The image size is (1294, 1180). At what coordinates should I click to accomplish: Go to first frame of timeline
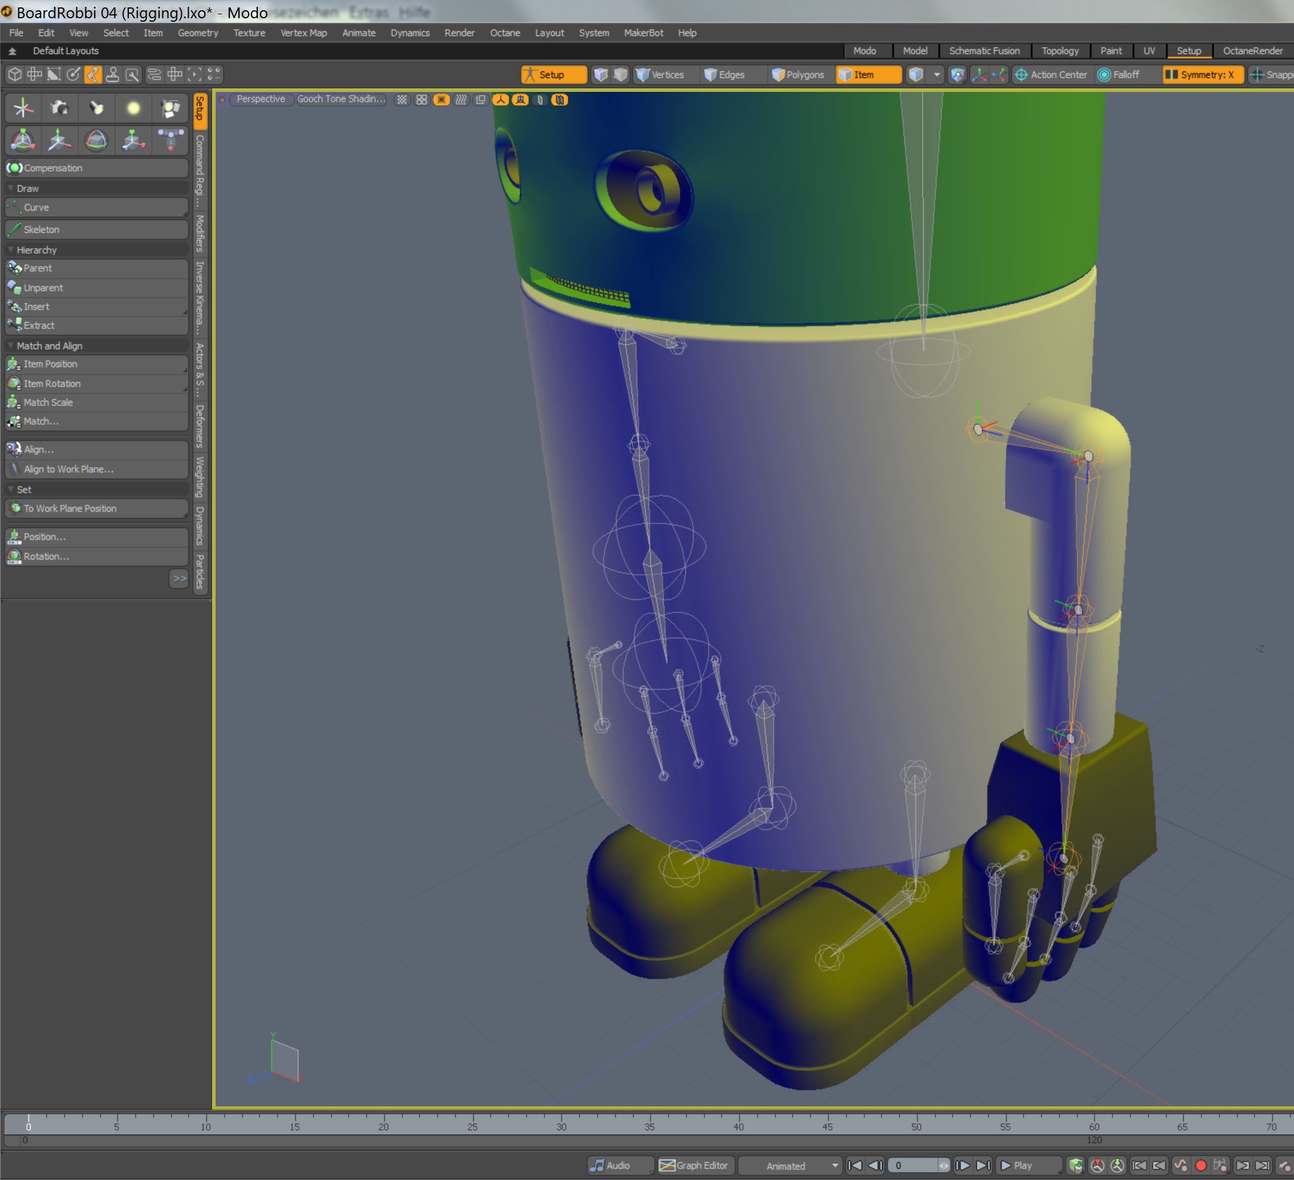[x=855, y=1165]
